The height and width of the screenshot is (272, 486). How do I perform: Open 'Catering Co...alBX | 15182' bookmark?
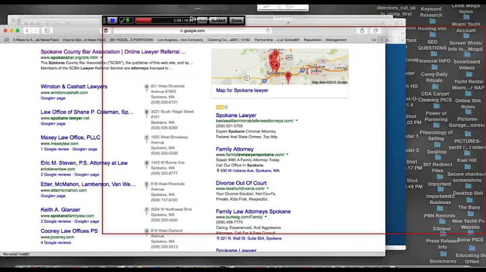point(229,40)
